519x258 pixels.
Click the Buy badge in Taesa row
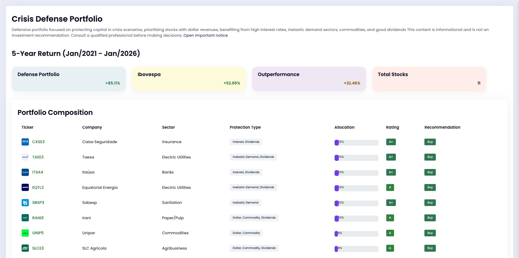point(430,157)
